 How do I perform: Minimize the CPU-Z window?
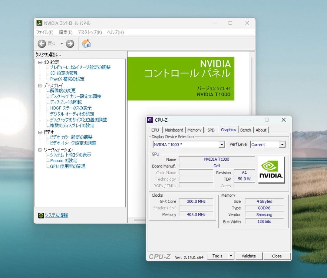[x=250, y=120]
